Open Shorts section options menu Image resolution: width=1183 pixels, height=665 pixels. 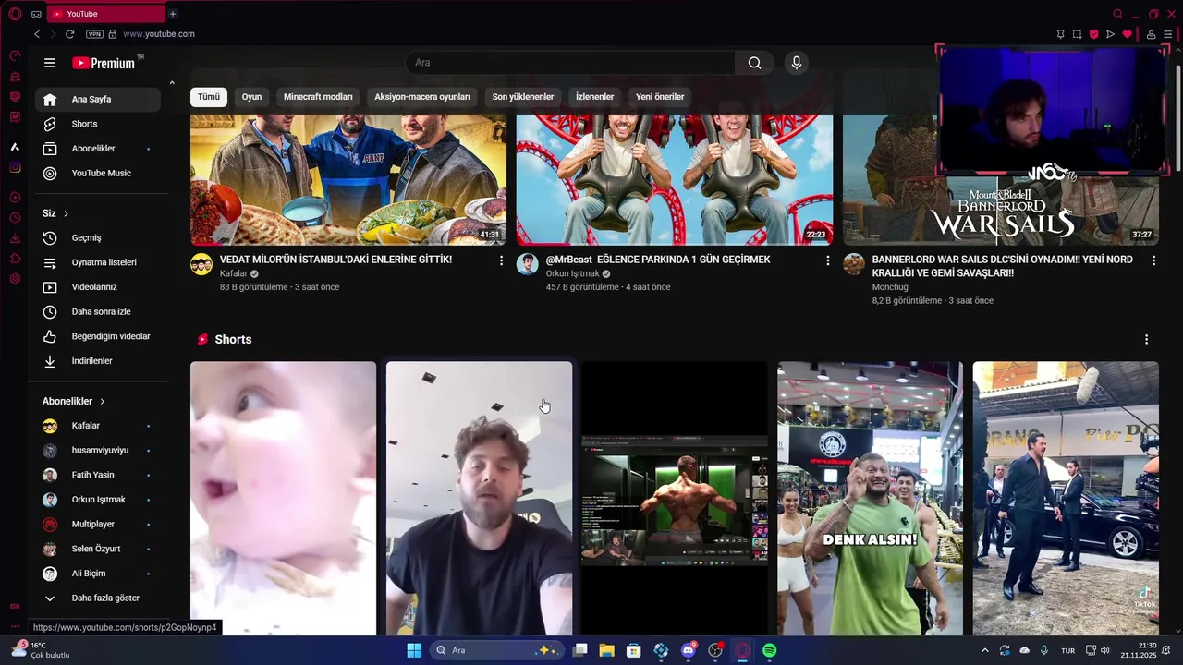(x=1146, y=340)
